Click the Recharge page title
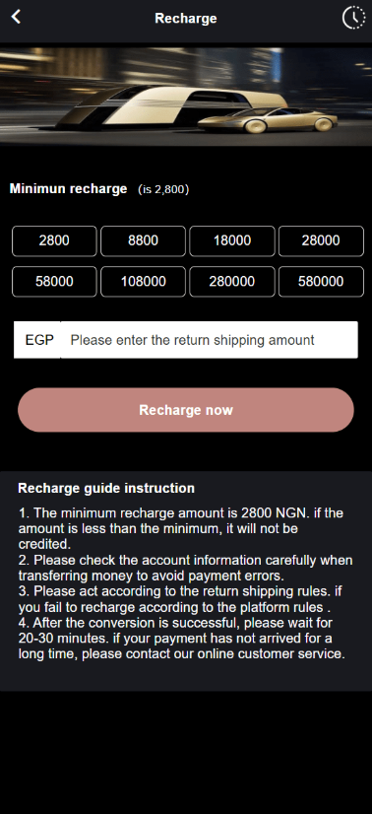Screen dimensions: 372x814 tap(186, 18)
